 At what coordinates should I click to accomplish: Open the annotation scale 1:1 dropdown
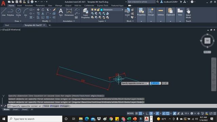coord(187,114)
